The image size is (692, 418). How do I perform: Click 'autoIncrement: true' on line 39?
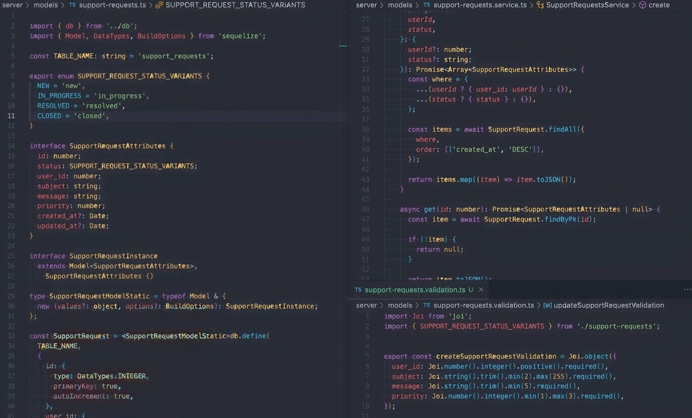[x=92, y=396]
